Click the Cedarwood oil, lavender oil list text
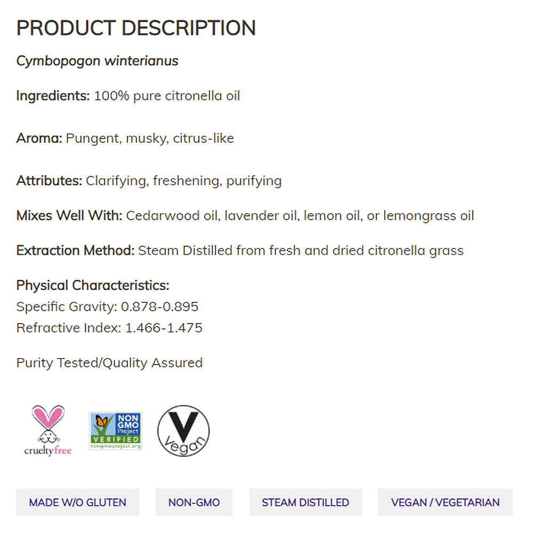533x533 pixels. [300, 216]
